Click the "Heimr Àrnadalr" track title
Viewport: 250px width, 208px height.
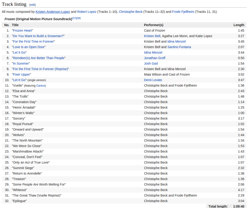(x=24, y=107)
